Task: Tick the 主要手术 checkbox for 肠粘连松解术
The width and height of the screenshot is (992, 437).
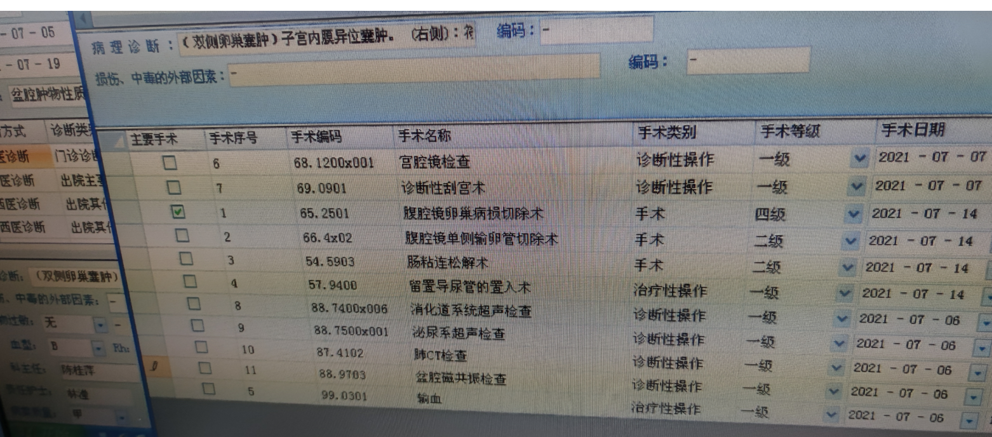Action: tap(186, 259)
